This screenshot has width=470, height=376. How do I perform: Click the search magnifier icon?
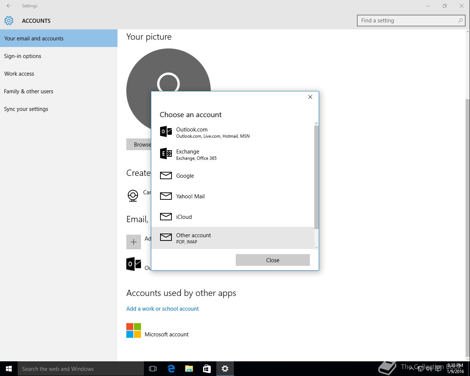pos(460,21)
